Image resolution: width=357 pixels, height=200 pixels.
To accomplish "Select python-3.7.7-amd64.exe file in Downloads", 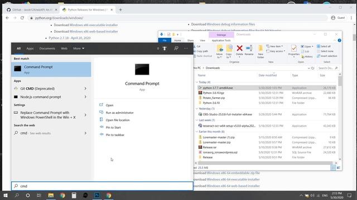I will (x=267, y=88).
